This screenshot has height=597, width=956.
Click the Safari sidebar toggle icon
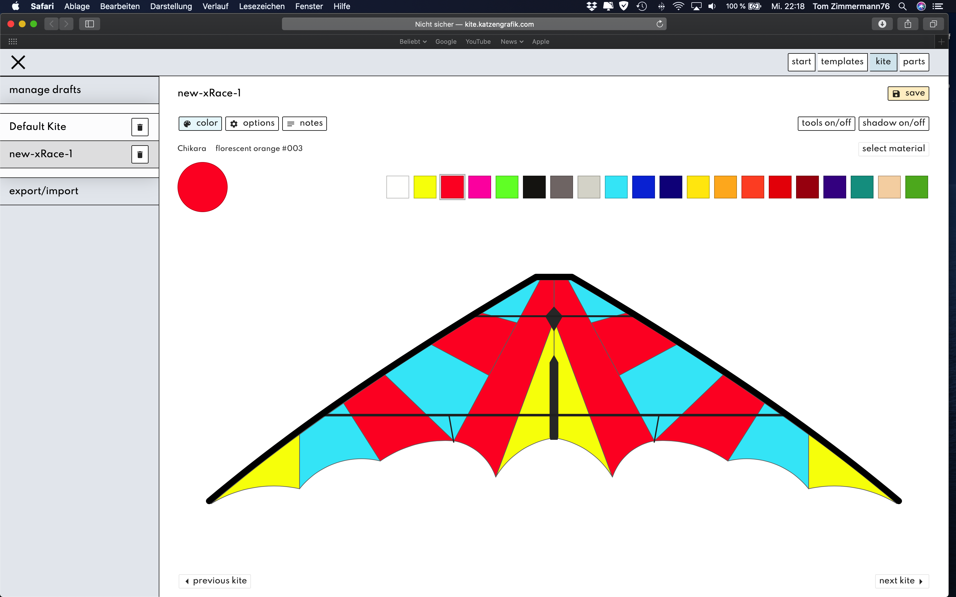[x=89, y=24]
